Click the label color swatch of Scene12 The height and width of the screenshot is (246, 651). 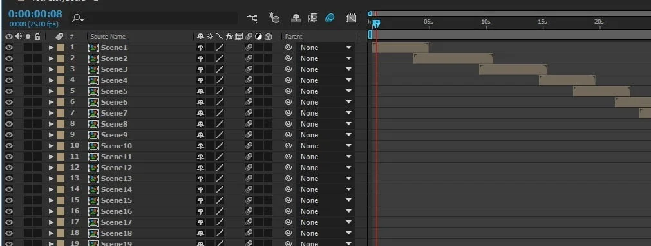pos(60,168)
